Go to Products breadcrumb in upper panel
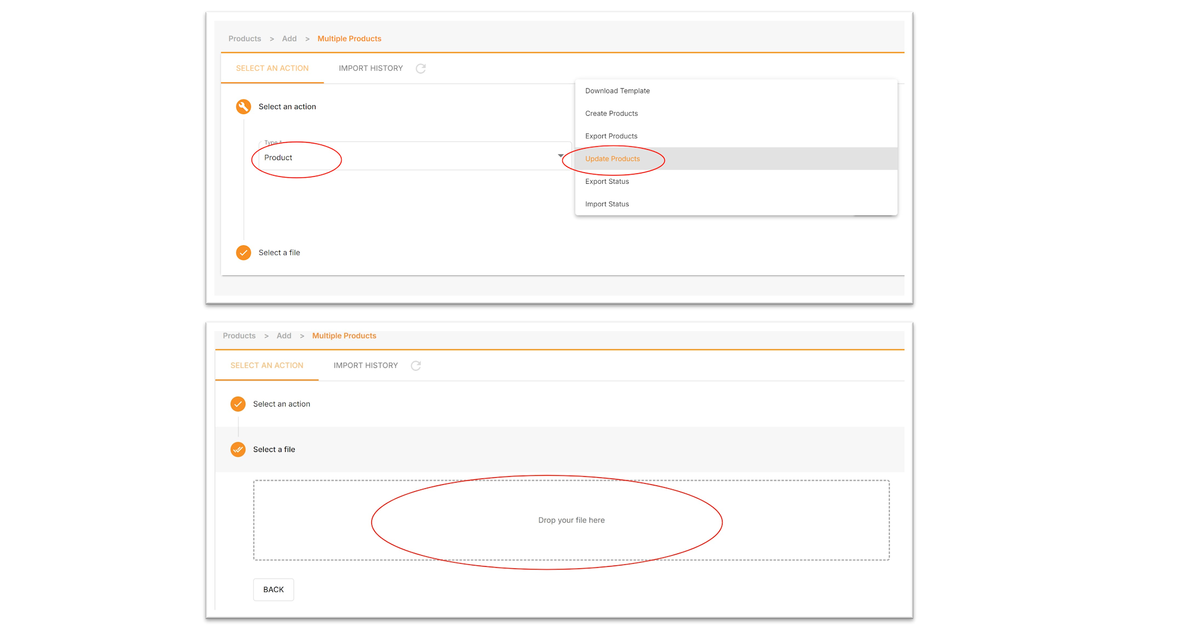Viewport: 1179px width, 634px height. pyautogui.click(x=245, y=39)
